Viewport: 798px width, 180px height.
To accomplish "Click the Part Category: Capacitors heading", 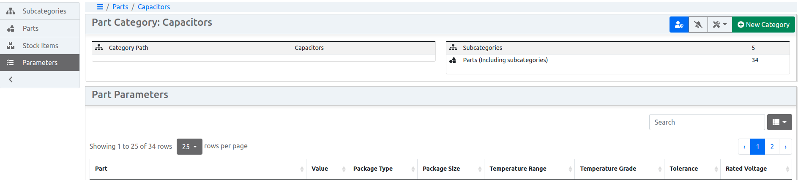I will [152, 22].
